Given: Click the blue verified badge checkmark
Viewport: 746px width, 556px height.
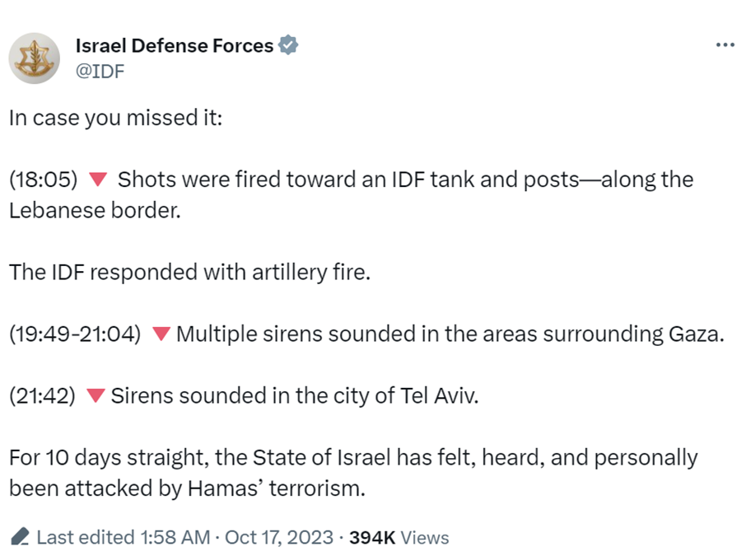Looking at the screenshot, I should (x=288, y=45).
